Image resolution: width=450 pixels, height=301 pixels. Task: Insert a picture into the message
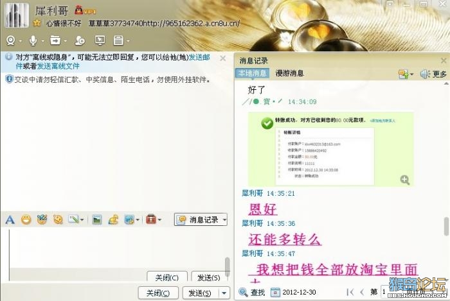pyautogui.click(x=97, y=219)
